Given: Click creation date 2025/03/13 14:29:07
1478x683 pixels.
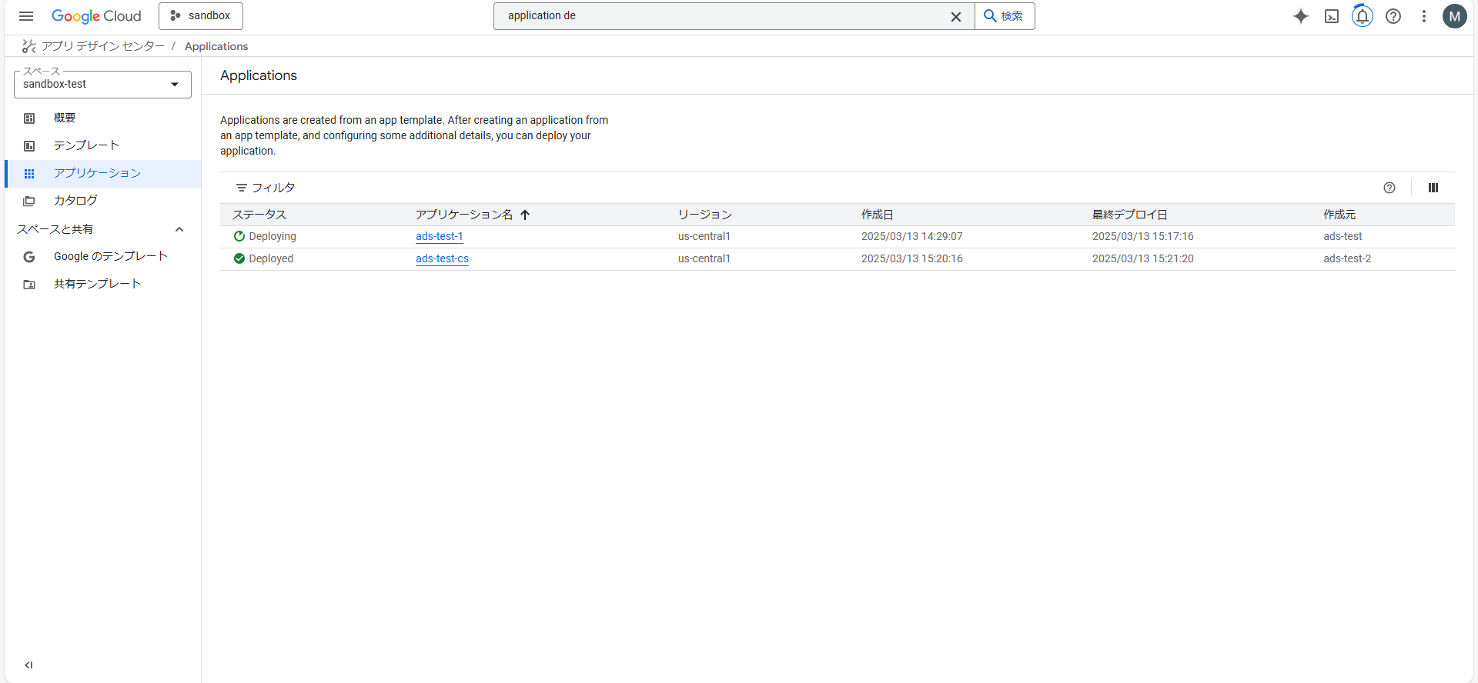Looking at the screenshot, I should tap(911, 236).
